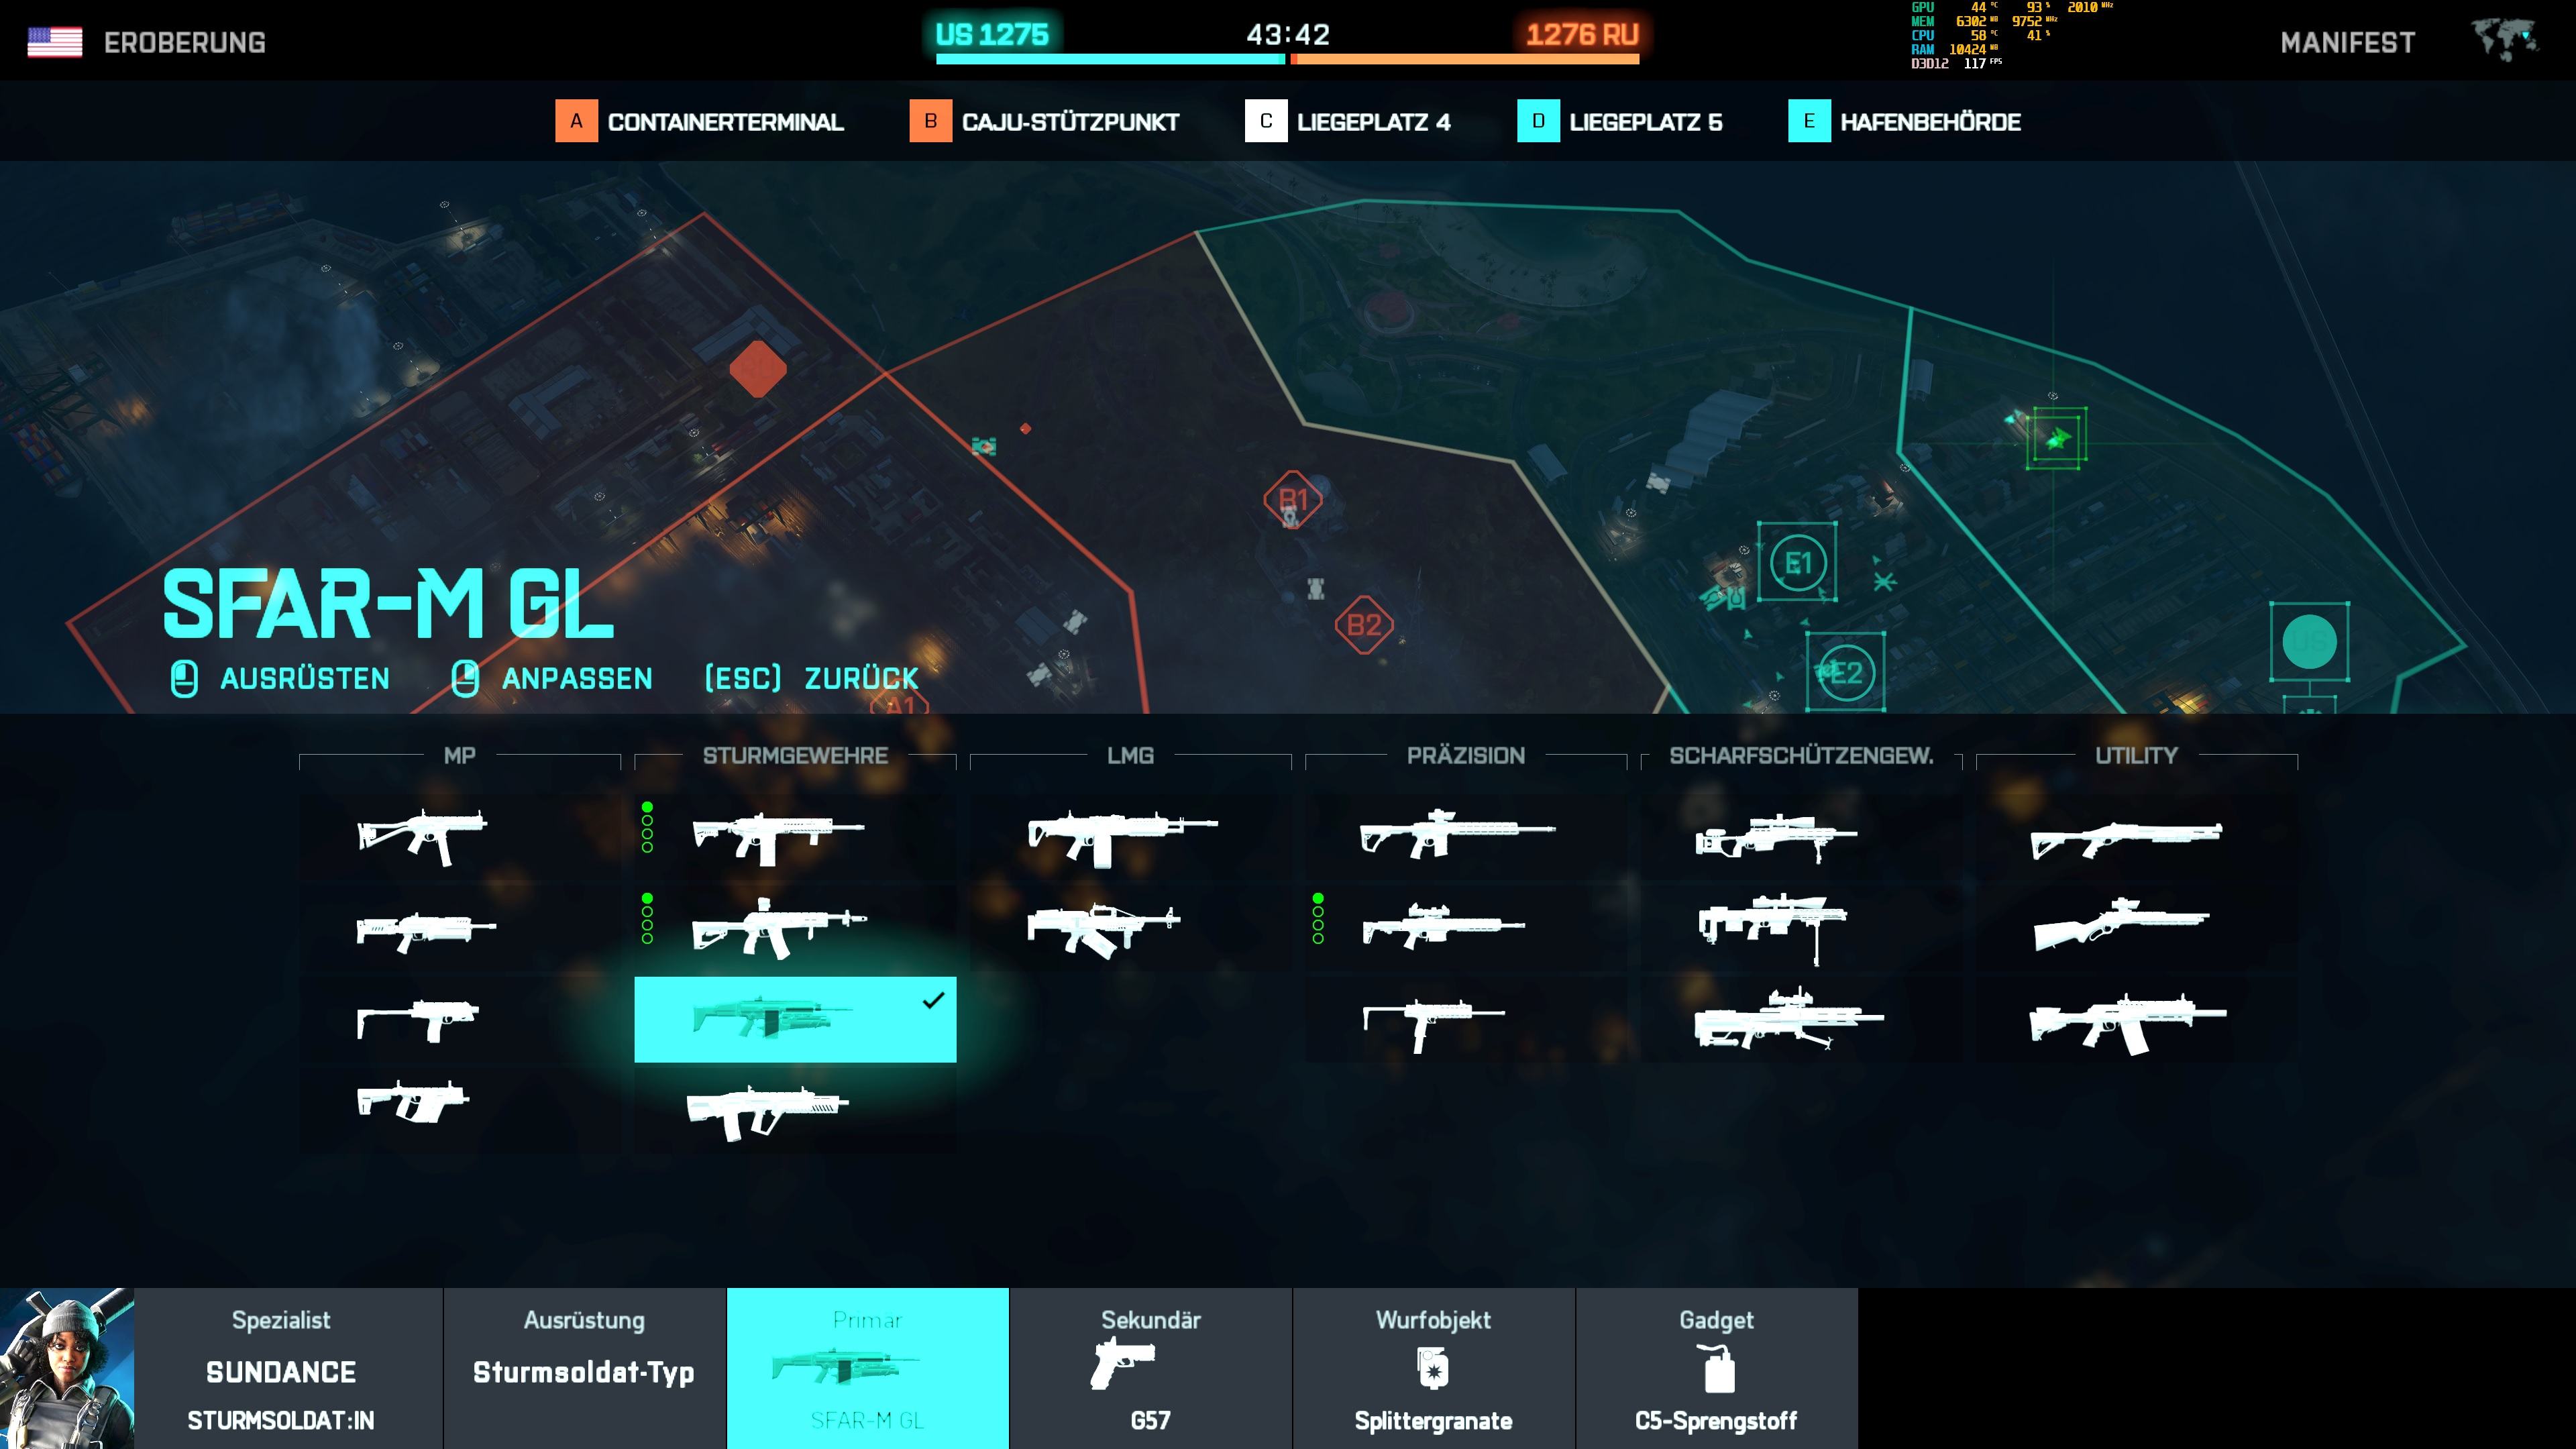Viewport: 2576px width, 1449px height.
Task: Select the pump shotgun at top of Utility
Action: coord(2126,838)
